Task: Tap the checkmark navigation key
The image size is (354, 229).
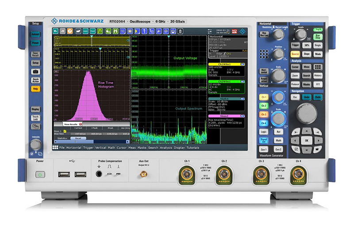Action: (x=296, y=149)
